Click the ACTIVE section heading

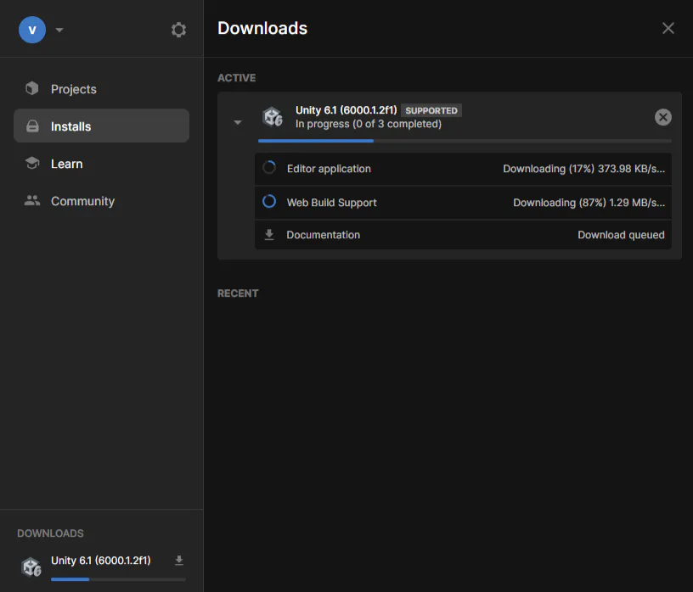pyautogui.click(x=236, y=78)
